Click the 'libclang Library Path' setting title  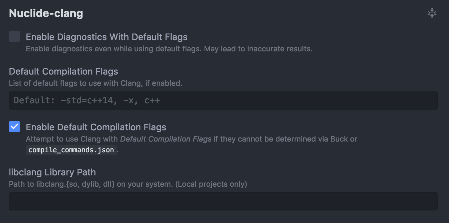pyautogui.click(x=52, y=172)
